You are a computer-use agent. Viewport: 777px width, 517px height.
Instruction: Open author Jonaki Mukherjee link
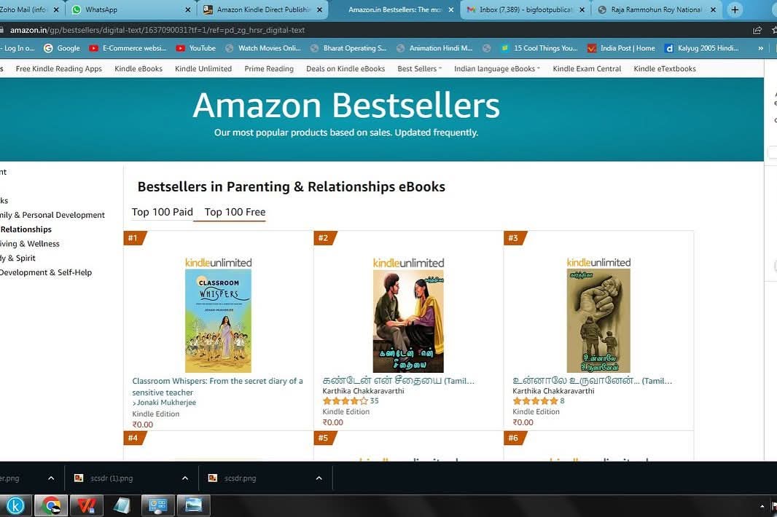coord(166,403)
